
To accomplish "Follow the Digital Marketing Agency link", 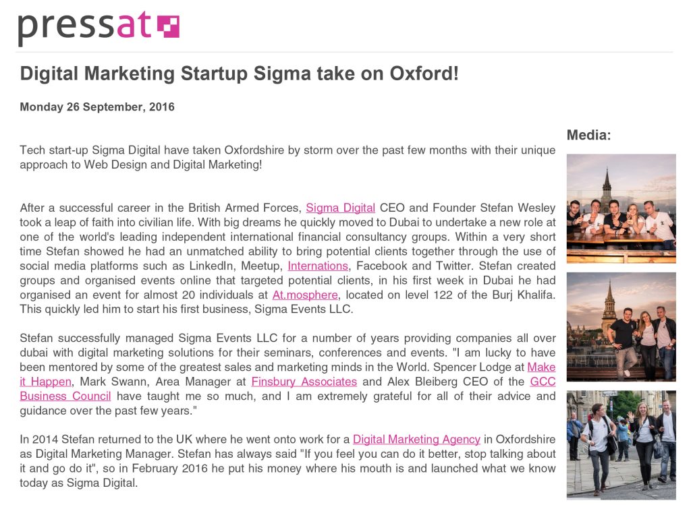I will [416, 440].
